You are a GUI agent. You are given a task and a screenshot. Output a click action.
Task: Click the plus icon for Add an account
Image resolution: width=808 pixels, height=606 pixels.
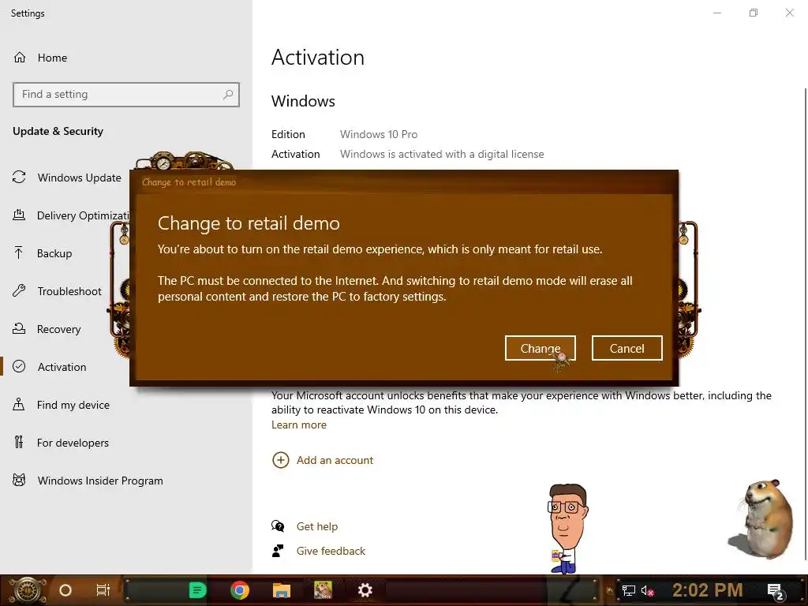pyautogui.click(x=280, y=460)
